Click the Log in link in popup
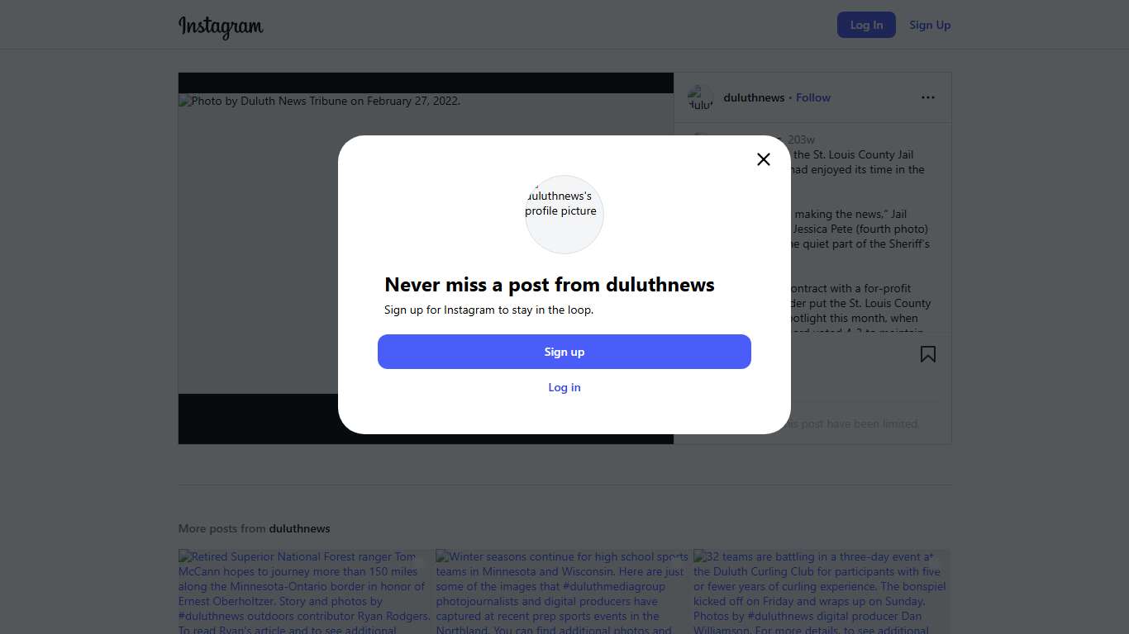The height and width of the screenshot is (634, 1129). pyautogui.click(x=564, y=387)
